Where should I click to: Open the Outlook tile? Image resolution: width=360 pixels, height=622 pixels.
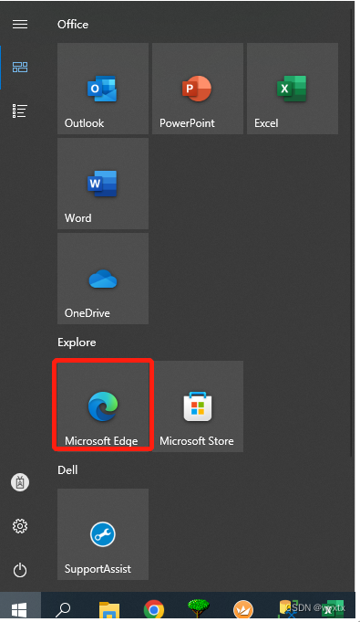coord(103,89)
